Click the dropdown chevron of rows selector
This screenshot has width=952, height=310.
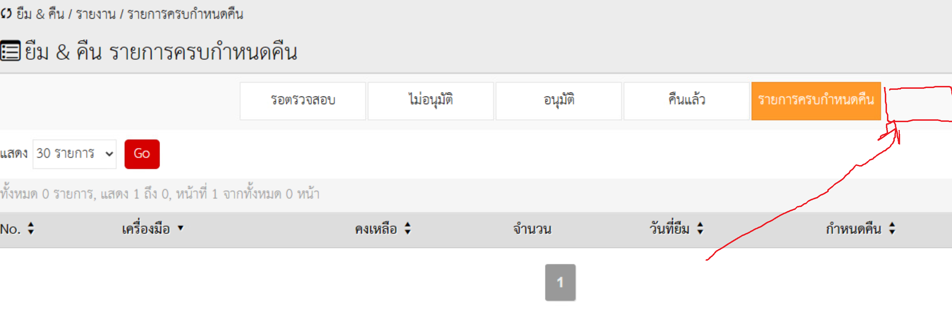109,154
